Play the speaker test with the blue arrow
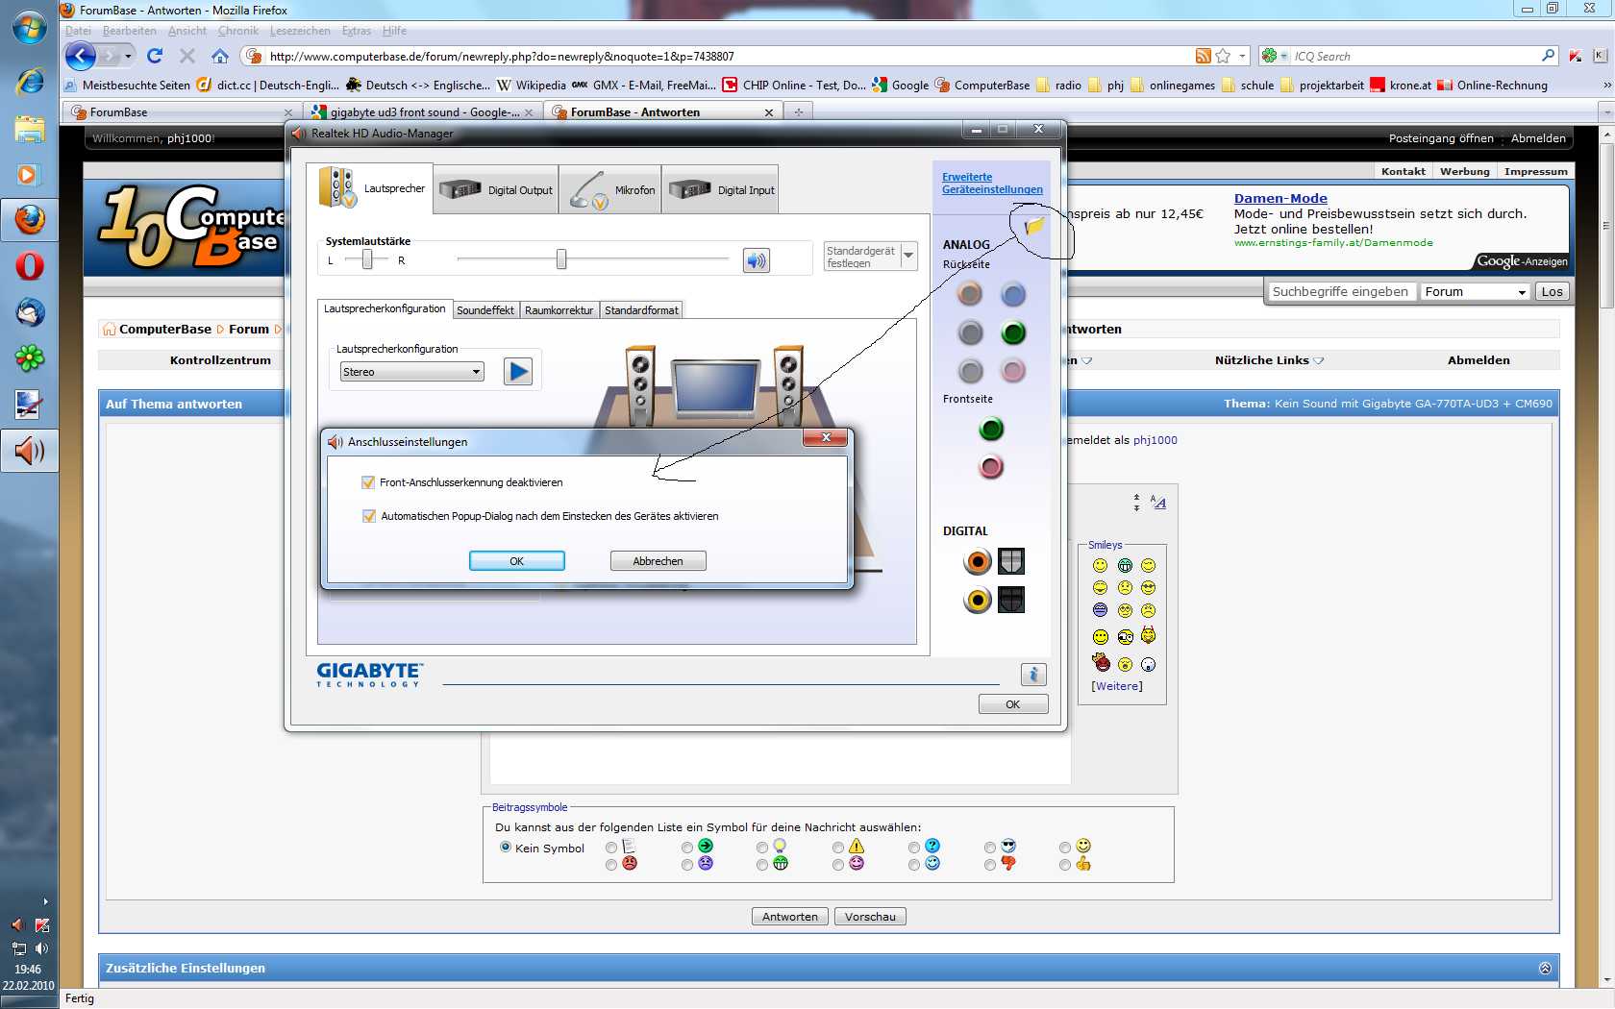1615x1009 pixels. (518, 372)
